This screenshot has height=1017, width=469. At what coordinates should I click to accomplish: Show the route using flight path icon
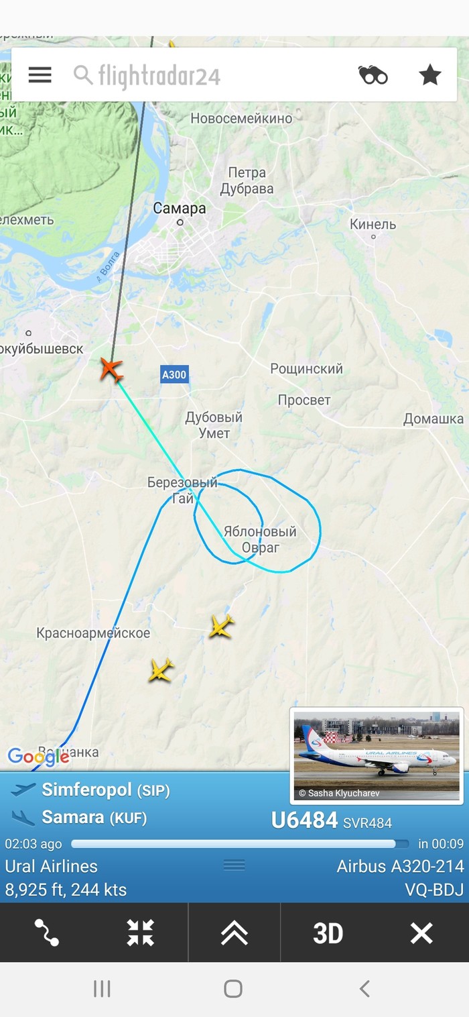coord(47,932)
